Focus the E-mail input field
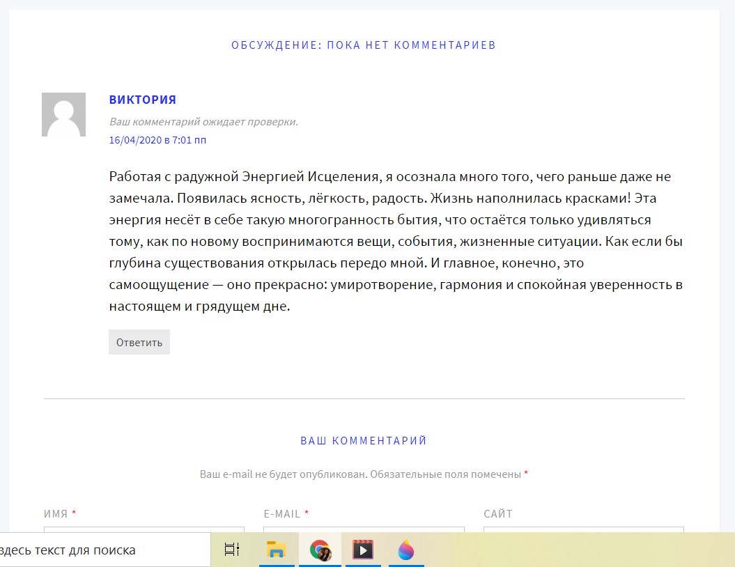The width and height of the screenshot is (735, 567). point(364,529)
